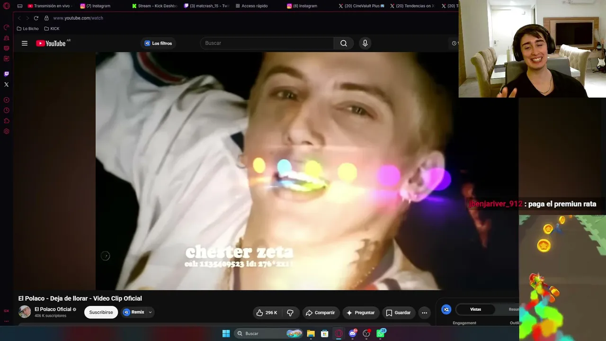This screenshot has height=341, width=606.
Task: Go forward to the next page
Action: tap(27, 18)
